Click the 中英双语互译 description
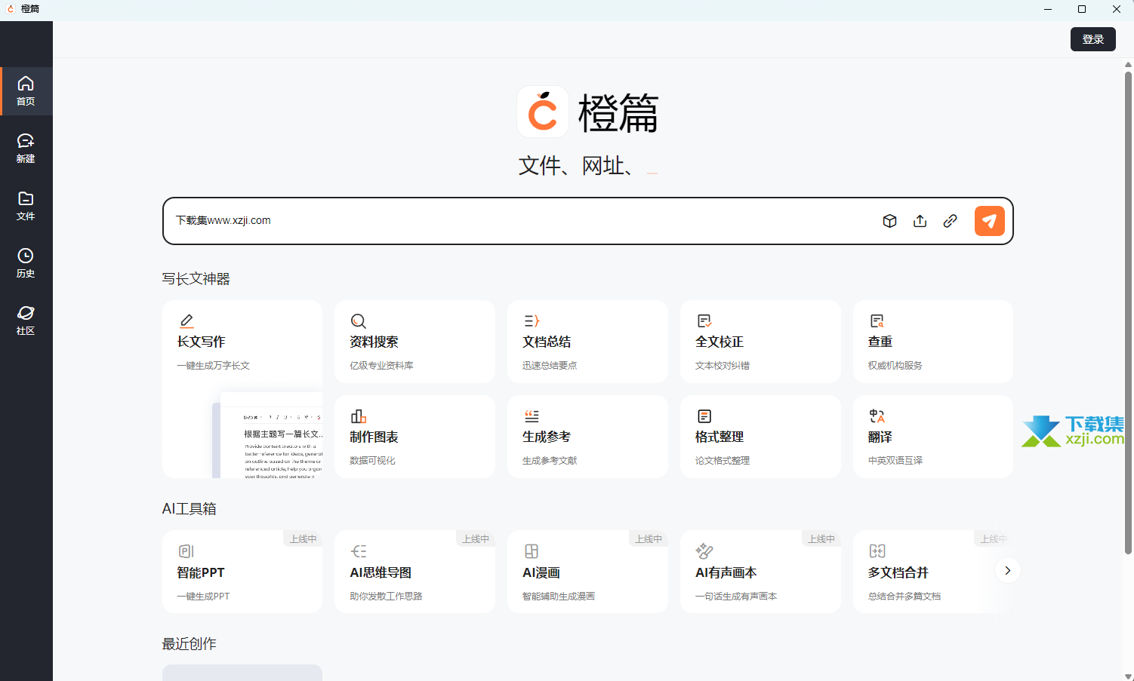1134x681 pixels. point(895,461)
